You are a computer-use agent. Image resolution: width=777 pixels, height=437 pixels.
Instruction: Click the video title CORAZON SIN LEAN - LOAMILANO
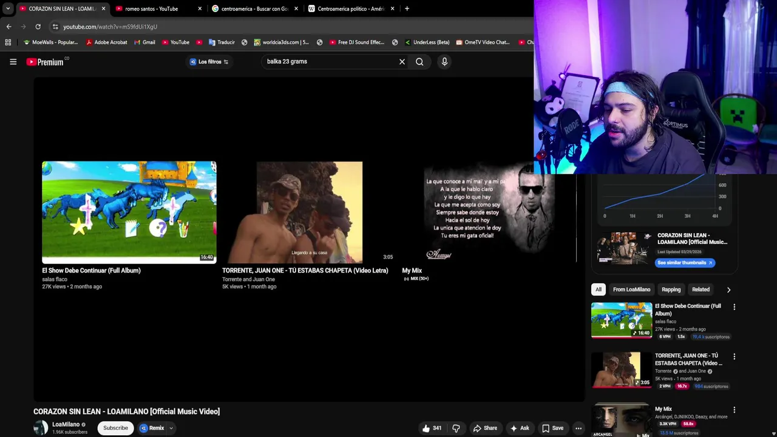pyautogui.click(x=126, y=412)
